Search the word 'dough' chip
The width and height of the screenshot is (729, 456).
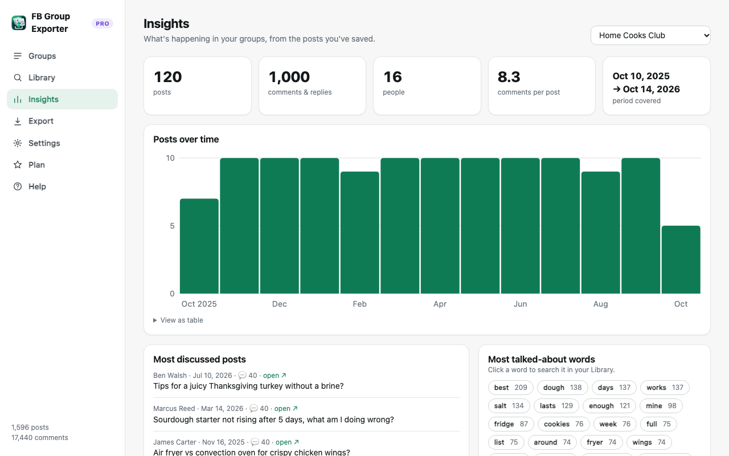pyautogui.click(x=562, y=388)
